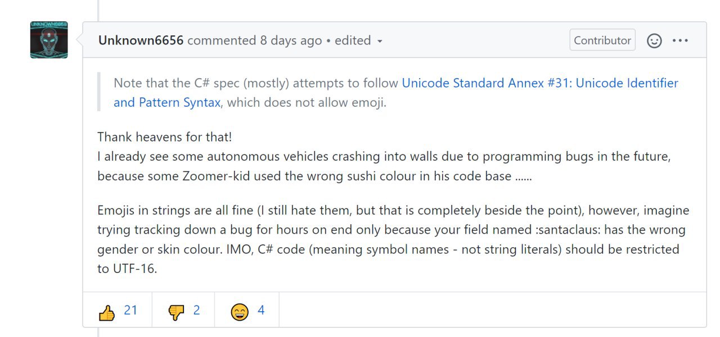Click the laughing face reaction emoji
This screenshot has height=337, width=720.
[240, 312]
